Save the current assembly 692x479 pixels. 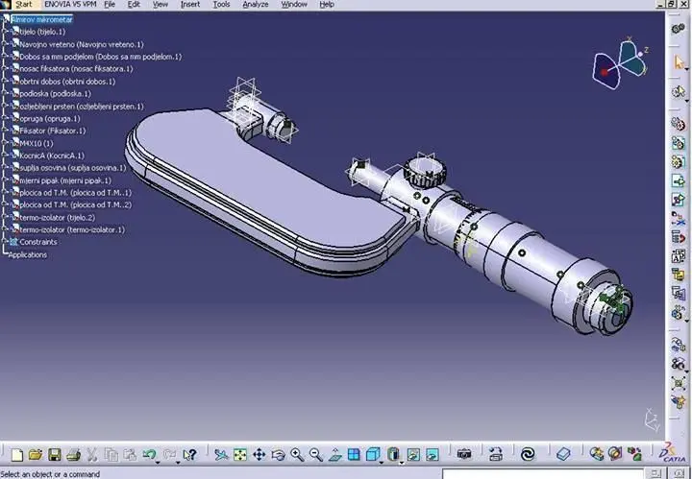coord(54,454)
